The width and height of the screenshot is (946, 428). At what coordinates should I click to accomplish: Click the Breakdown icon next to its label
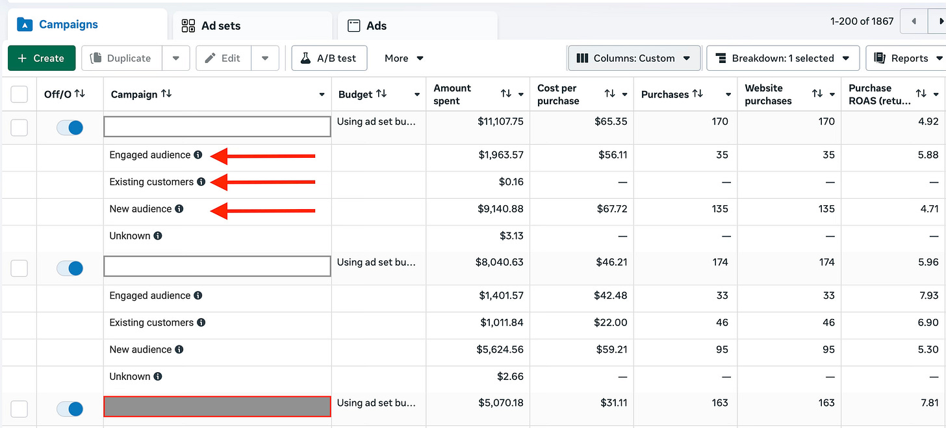[x=721, y=58]
